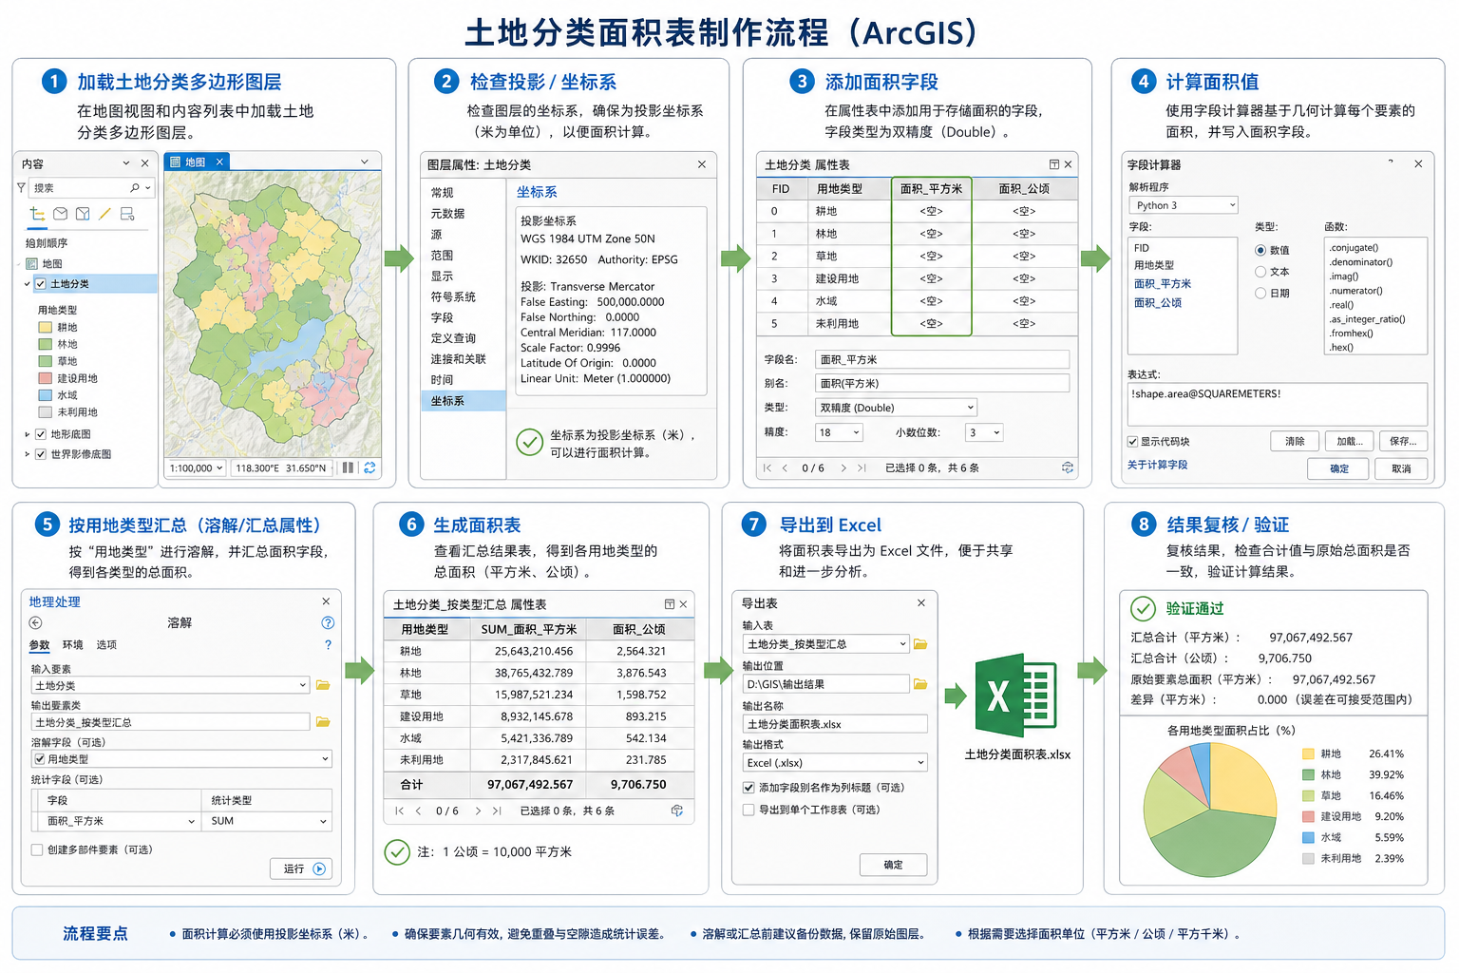Image resolution: width=1459 pixels, height=973 pixels.
Task: Open 关于计算字段 link
Action: click(1157, 465)
